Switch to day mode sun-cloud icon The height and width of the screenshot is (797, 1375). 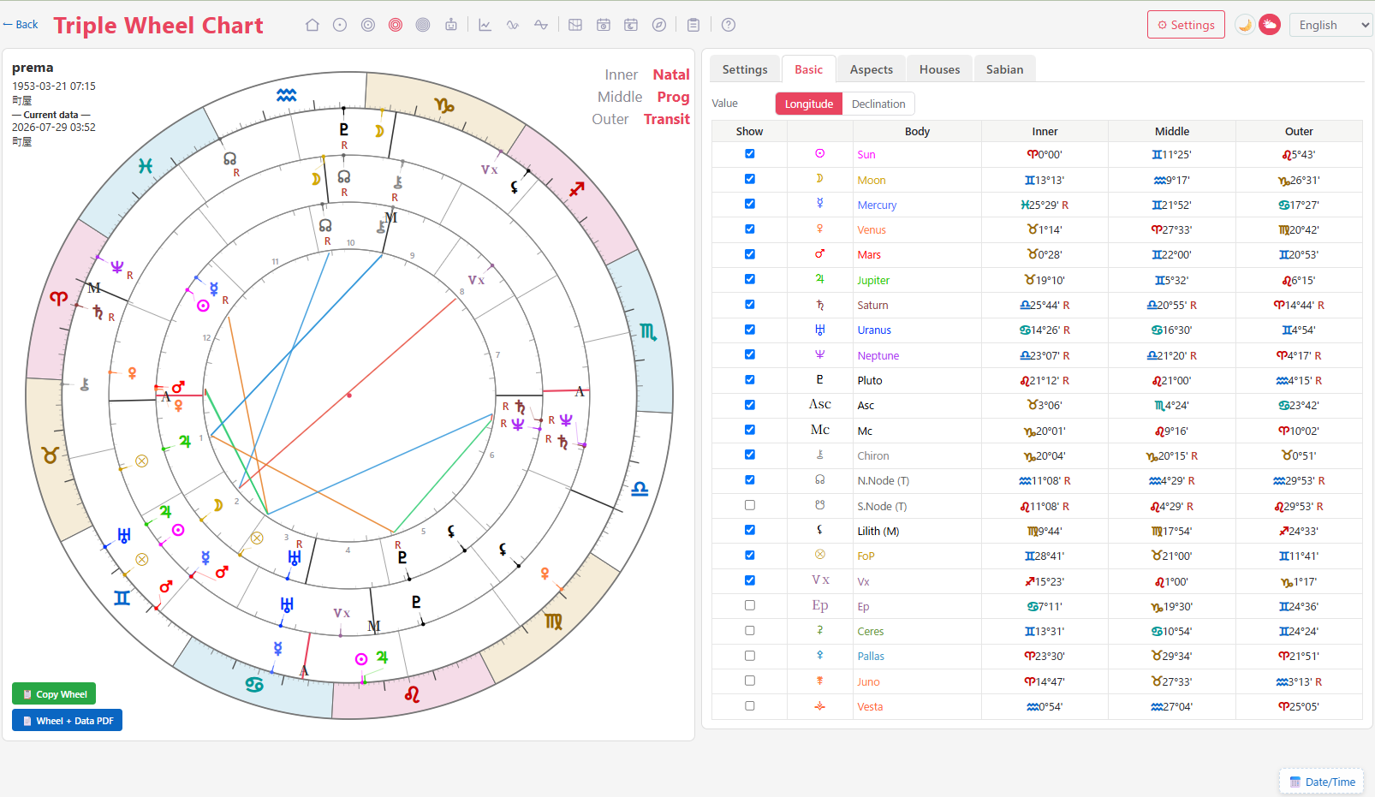(x=1270, y=25)
